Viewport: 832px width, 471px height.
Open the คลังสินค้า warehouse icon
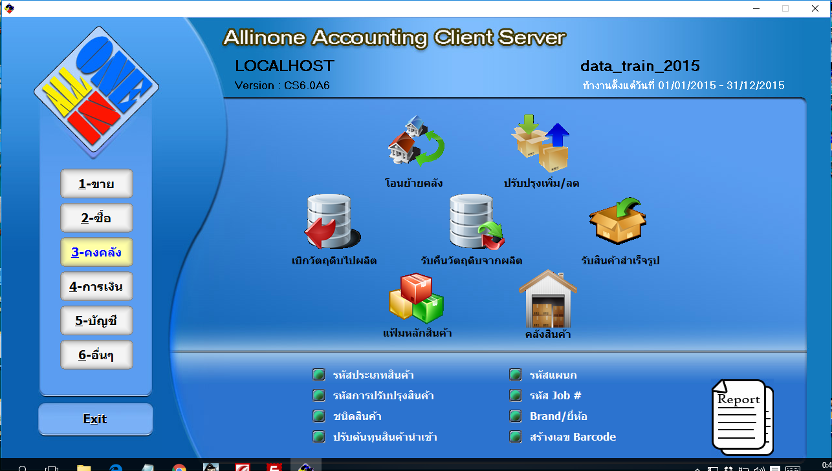[x=548, y=298]
